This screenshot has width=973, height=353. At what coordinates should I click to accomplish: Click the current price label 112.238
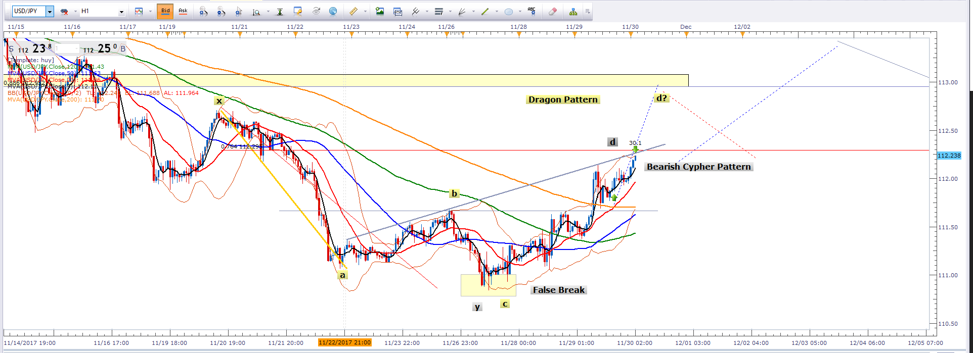click(949, 156)
